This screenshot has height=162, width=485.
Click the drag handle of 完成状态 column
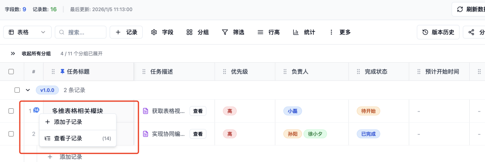pos(358,72)
